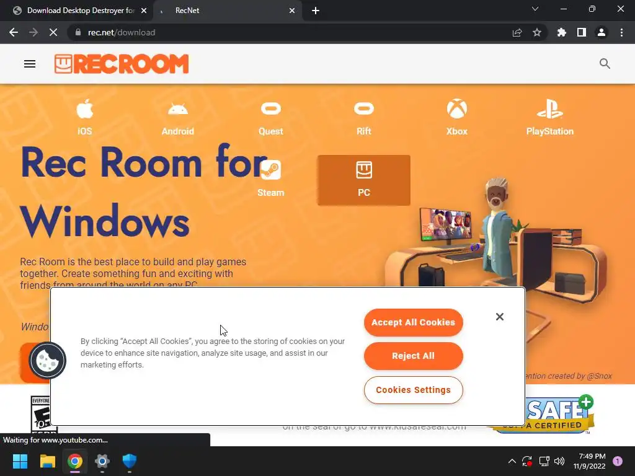Show hidden system tray icons

(512, 461)
